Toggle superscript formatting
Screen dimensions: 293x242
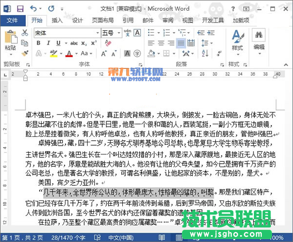(93, 43)
